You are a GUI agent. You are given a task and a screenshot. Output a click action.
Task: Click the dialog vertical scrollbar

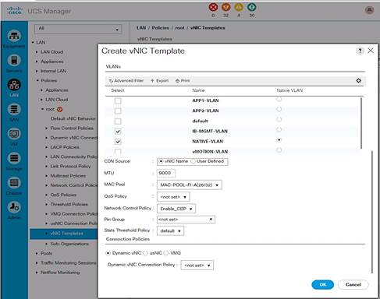click(372, 212)
